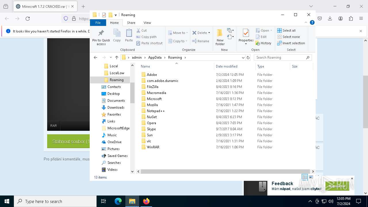Open Explorer Help icon
This screenshot has height=207, width=368.
312,22
